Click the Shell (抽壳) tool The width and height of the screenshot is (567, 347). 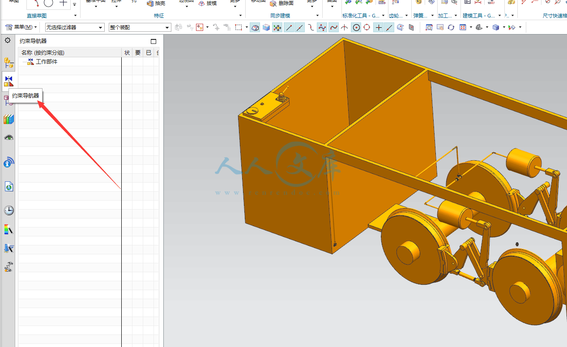click(x=156, y=3)
